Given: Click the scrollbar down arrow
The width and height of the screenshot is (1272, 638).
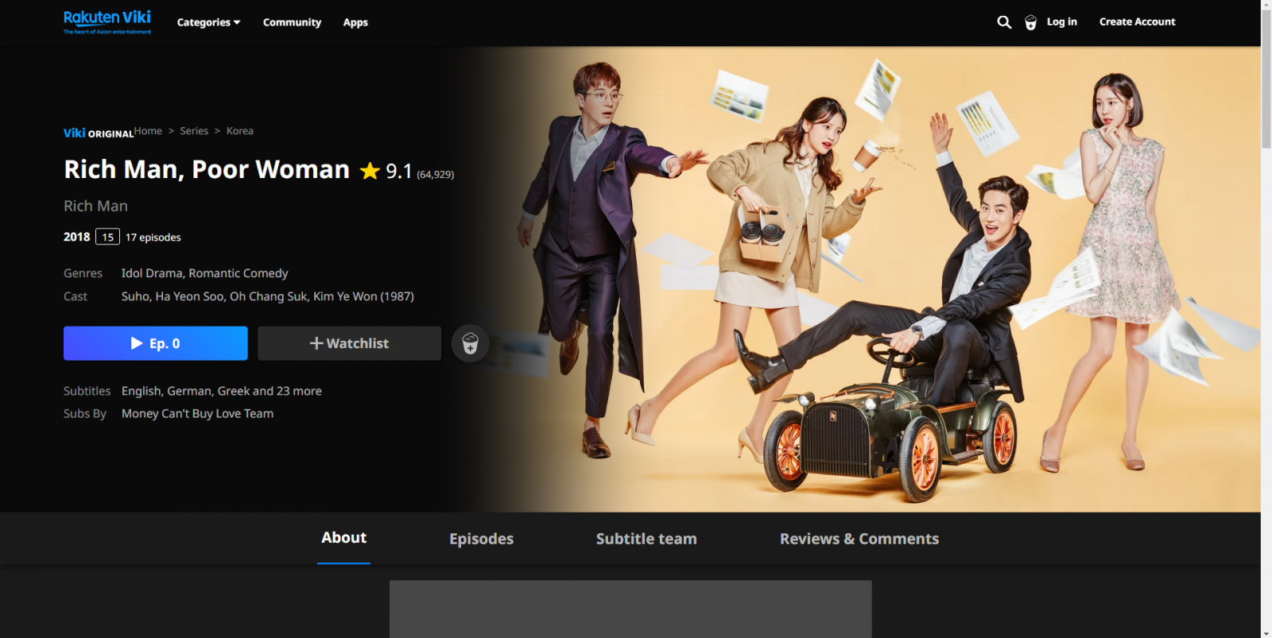Looking at the screenshot, I should point(1266,632).
